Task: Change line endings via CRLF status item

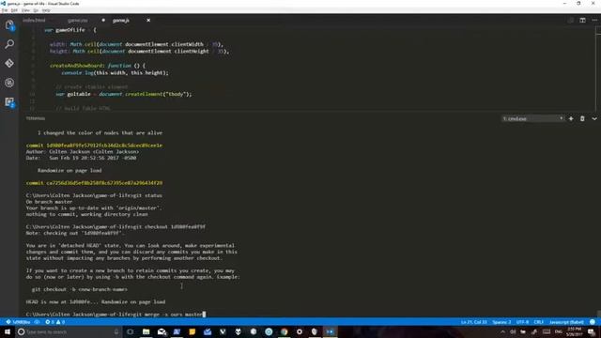Action: [538, 322]
